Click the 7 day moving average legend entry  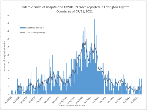coord(33,33)
